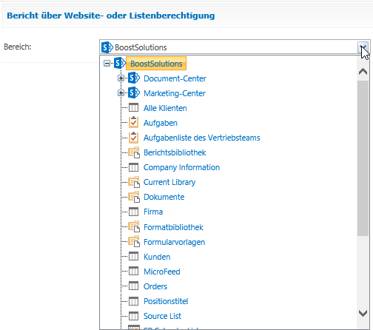Click the list icon beside Source List
This screenshot has width=373, height=330.
click(133, 316)
